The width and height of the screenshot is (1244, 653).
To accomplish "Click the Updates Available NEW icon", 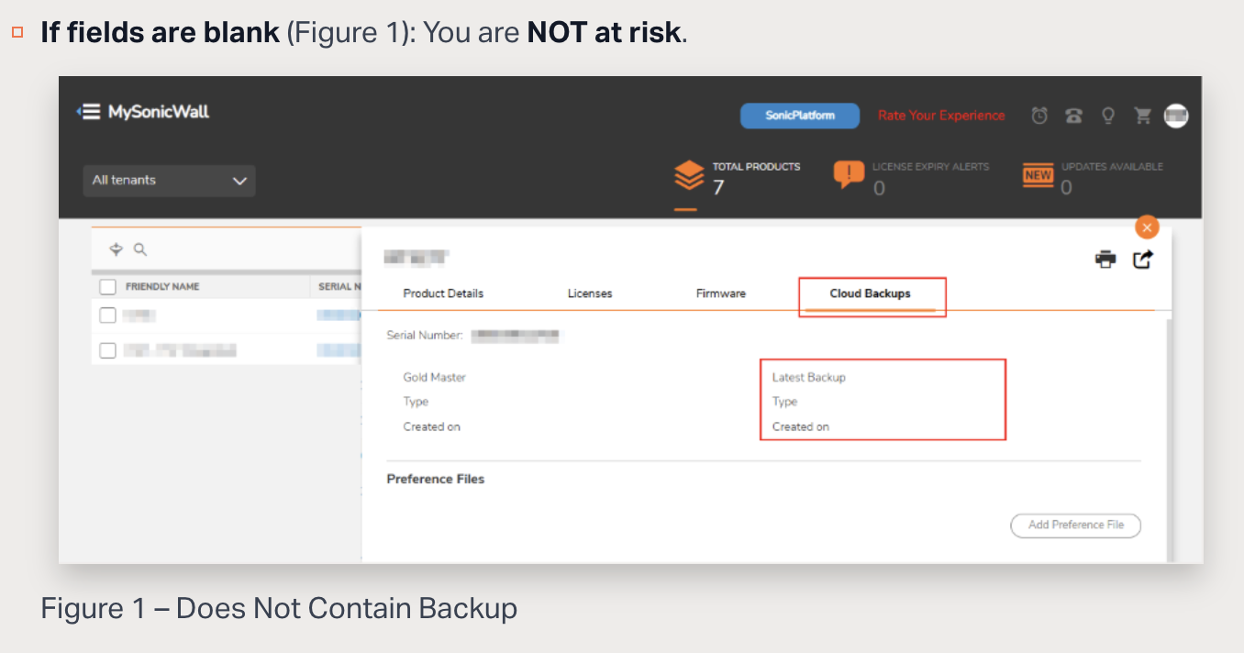I will pos(1038,174).
